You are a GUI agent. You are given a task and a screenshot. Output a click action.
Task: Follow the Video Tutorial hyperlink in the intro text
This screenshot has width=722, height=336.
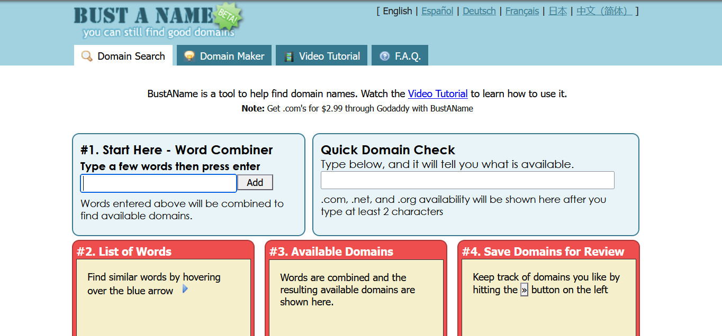(438, 94)
